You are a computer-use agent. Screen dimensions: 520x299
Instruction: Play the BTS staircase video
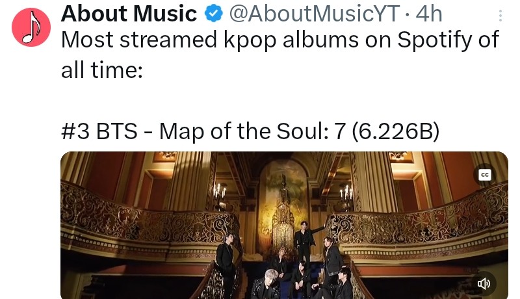coord(284,226)
